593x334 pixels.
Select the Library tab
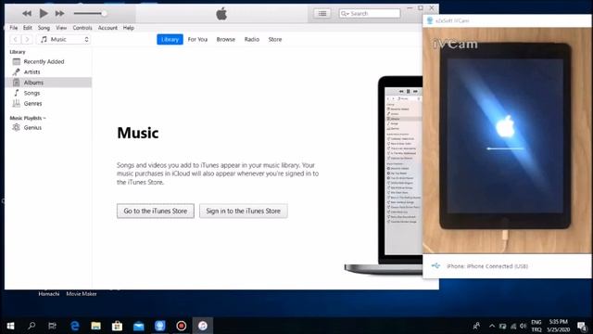coord(170,39)
